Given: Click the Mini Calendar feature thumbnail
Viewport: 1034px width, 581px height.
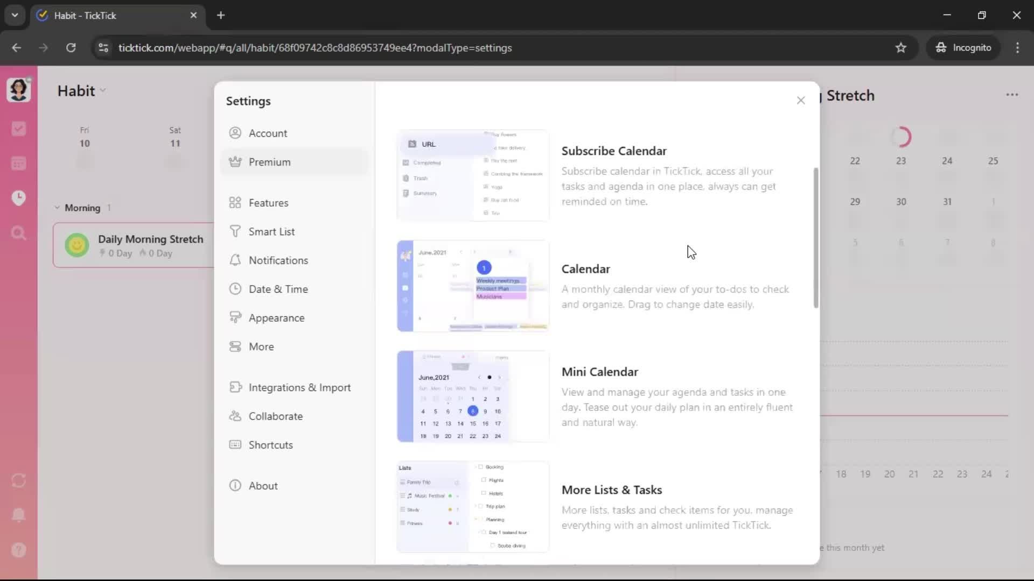Looking at the screenshot, I should (473, 396).
